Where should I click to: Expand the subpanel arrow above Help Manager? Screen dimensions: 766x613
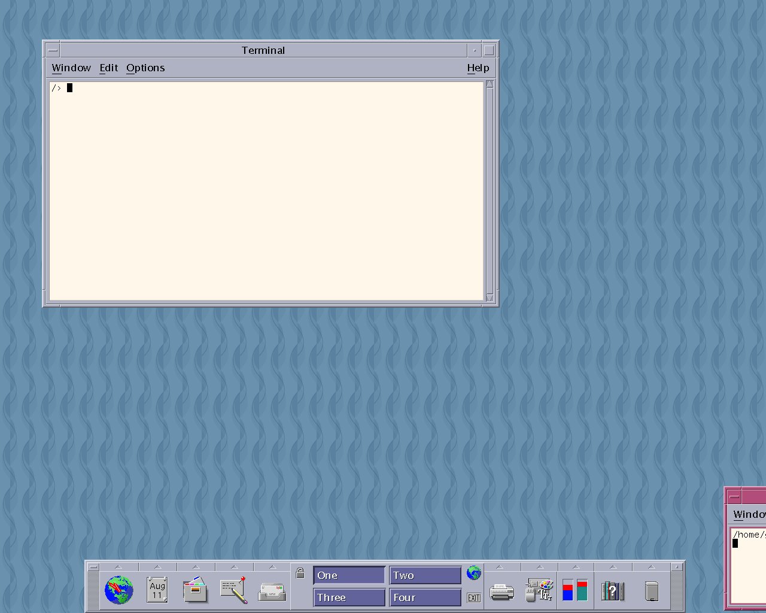[613, 567]
